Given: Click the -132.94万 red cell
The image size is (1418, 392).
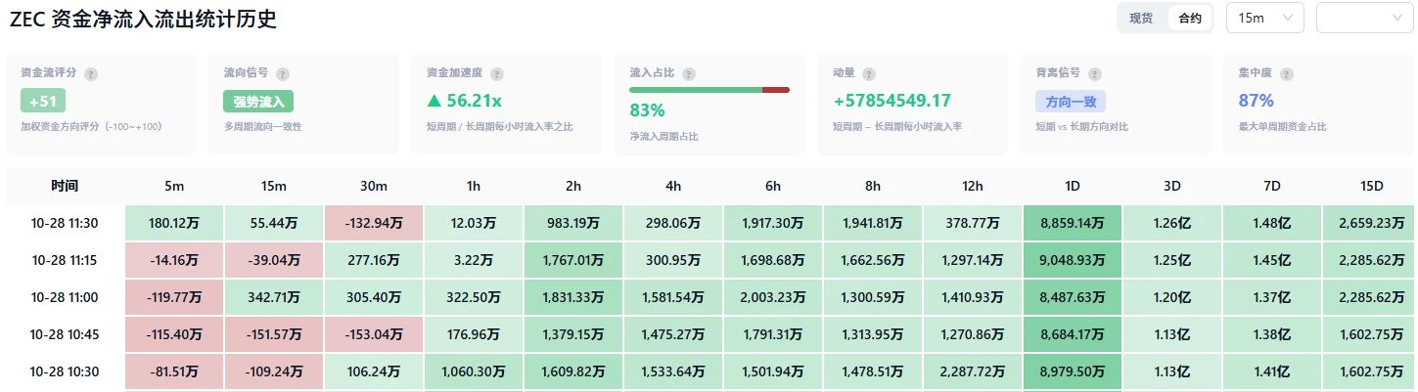Looking at the screenshot, I should click(x=374, y=223).
